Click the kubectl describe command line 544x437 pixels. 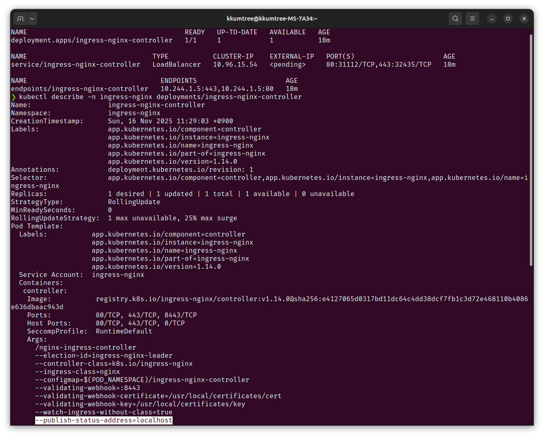(x=160, y=97)
